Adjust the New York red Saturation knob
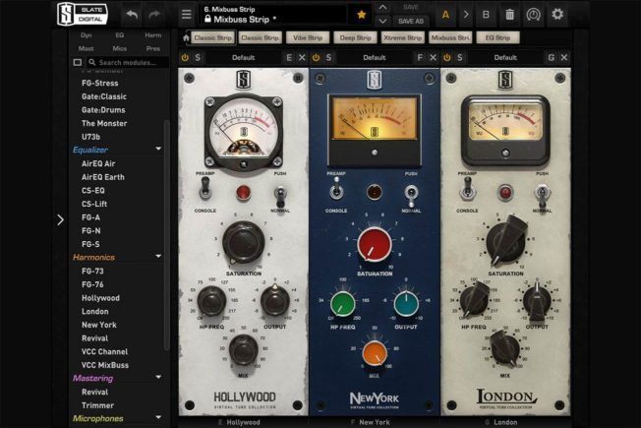Screen dimensions: 641x428 pos(374,245)
